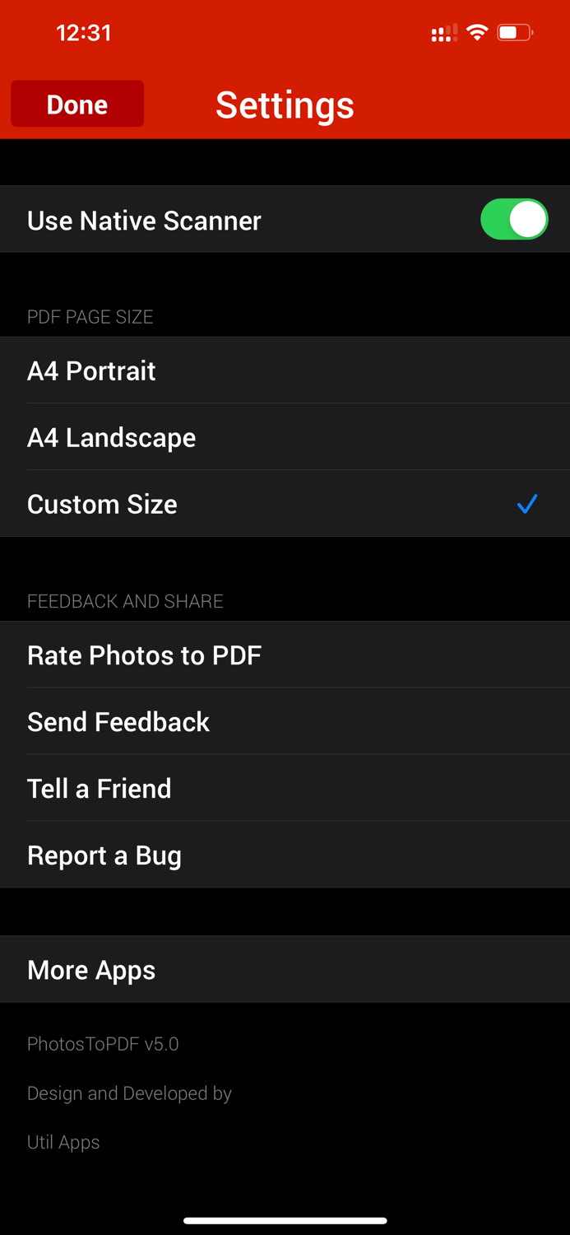The height and width of the screenshot is (1235, 570).
Task: Tap the home indicator bar at bottom
Action: (x=285, y=1220)
